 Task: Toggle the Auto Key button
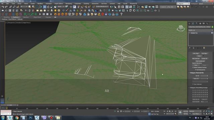(x=186, y=111)
